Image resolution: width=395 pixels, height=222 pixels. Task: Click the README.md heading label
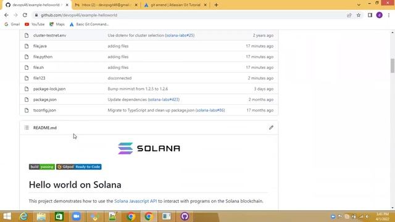point(45,128)
